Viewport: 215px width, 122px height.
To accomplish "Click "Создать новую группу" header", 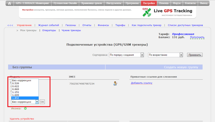I will [181, 67].
